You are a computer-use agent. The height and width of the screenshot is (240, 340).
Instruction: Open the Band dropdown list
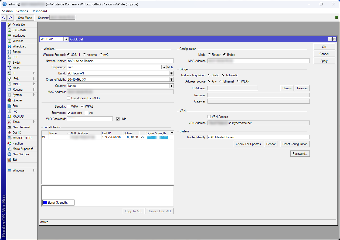[x=171, y=73]
